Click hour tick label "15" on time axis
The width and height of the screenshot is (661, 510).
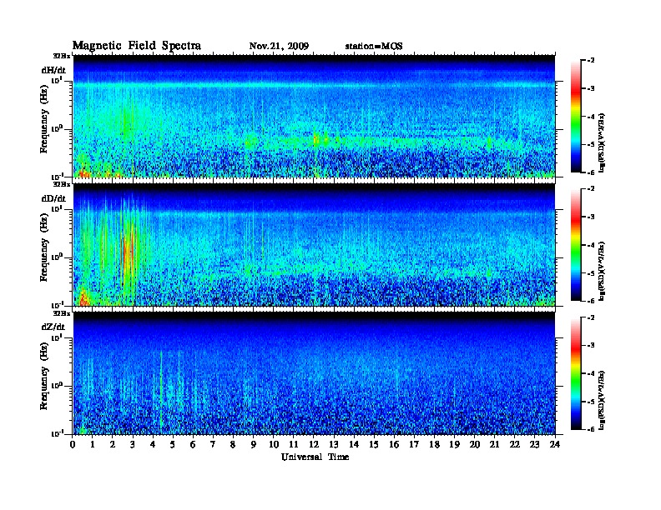tap(374, 444)
